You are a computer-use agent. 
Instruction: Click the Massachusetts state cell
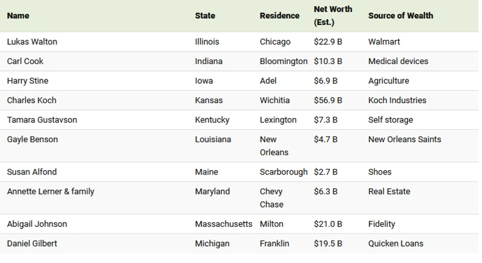pyautogui.click(x=223, y=224)
